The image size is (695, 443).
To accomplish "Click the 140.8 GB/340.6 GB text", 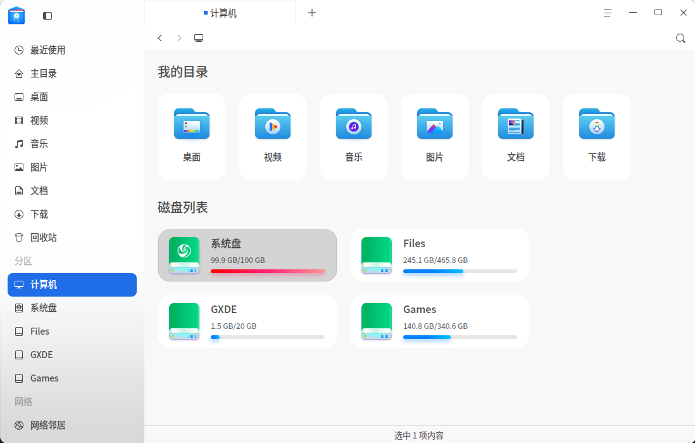I will coord(435,326).
